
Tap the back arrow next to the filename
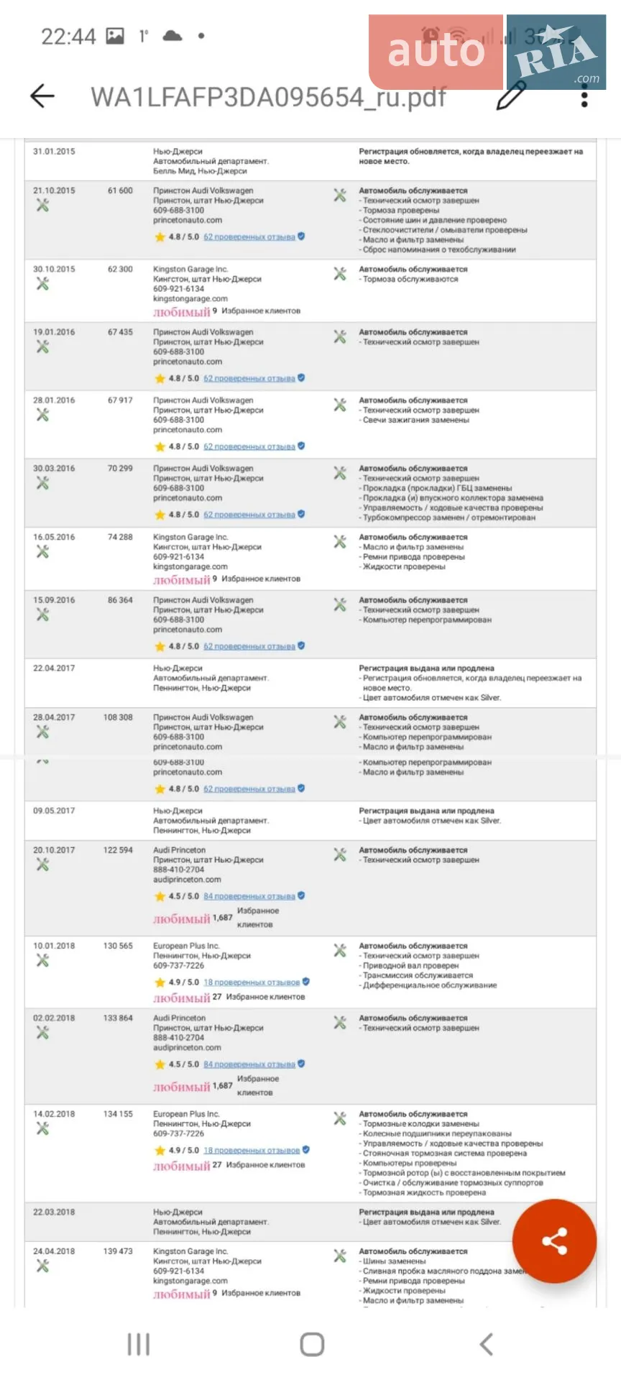(x=42, y=96)
